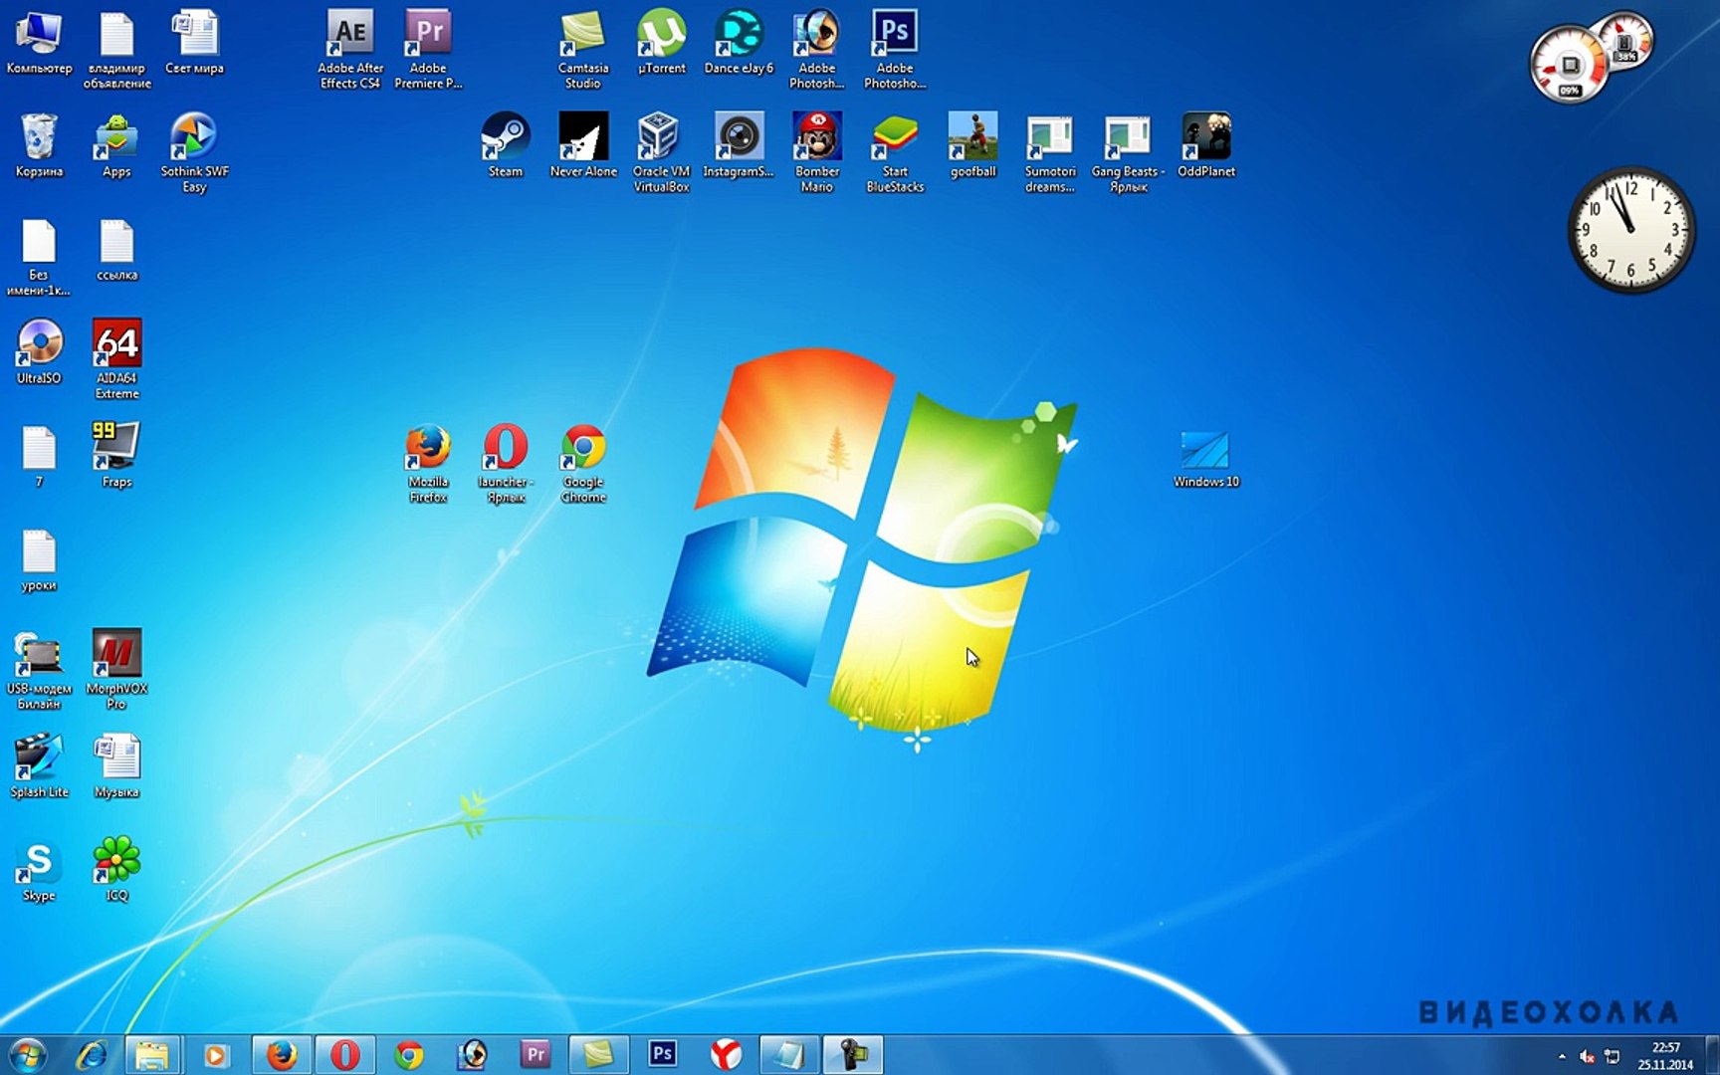Select the Mozilla Firefox desktop shortcut

[428, 463]
